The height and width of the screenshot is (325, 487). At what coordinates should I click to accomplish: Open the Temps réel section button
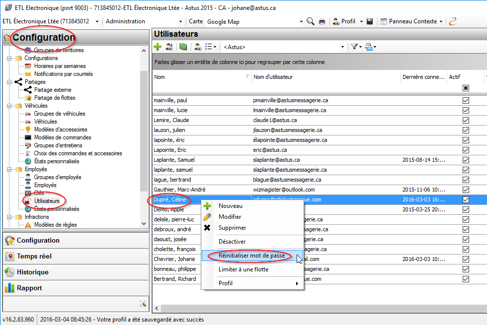pyautogui.click(x=34, y=256)
